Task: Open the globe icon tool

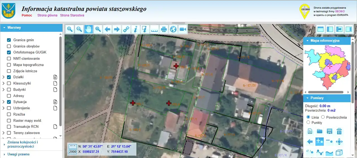Action: 173,29
